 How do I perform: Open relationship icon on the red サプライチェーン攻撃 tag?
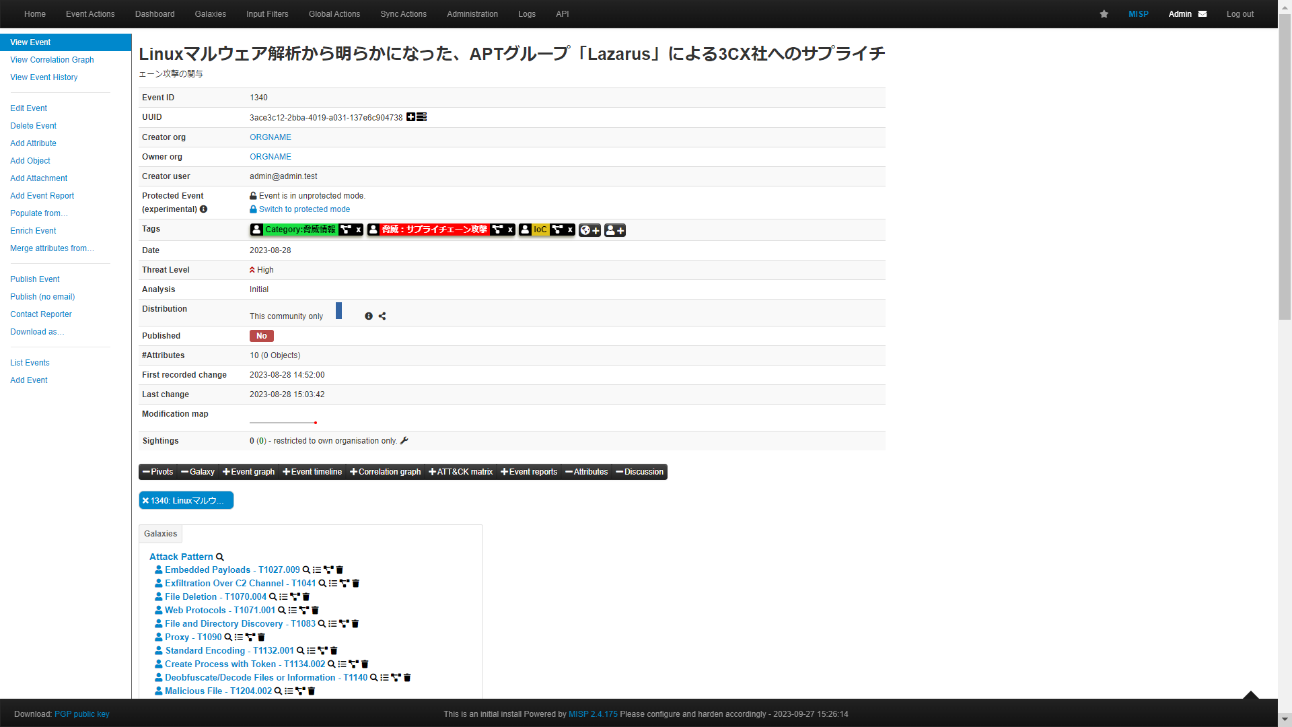click(497, 230)
